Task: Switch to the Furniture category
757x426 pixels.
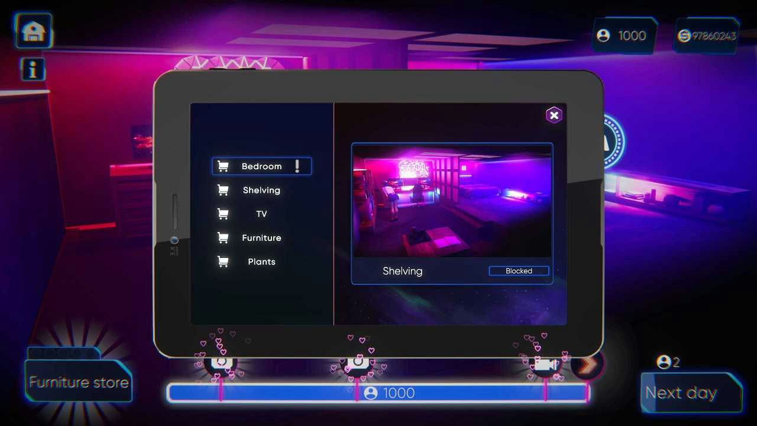Action: click(261, 237)
